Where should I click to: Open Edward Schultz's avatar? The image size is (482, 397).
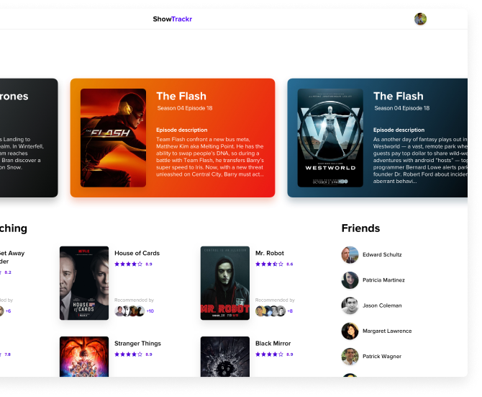(x=350, y=255)
